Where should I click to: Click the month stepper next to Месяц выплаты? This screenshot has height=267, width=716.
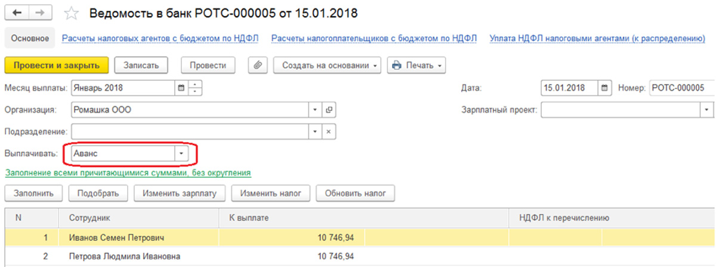click(195, 88)
